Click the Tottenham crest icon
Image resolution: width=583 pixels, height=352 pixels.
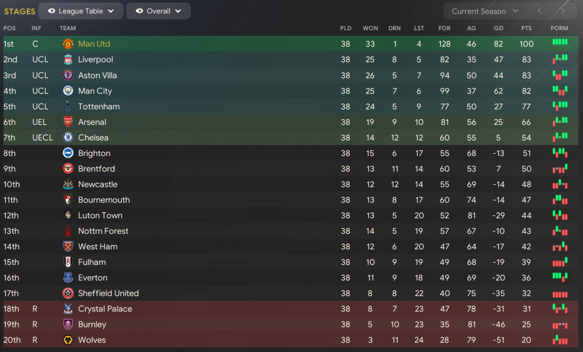click(68, 106)
